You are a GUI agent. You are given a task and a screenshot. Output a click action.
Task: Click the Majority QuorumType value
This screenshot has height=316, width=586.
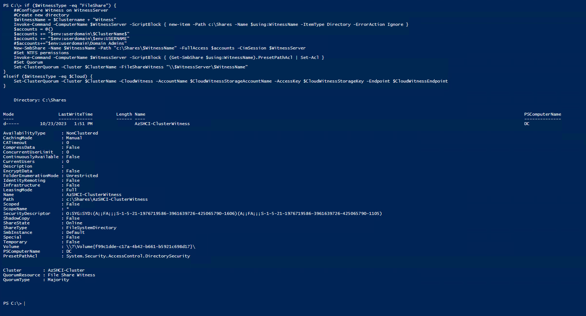58,280
